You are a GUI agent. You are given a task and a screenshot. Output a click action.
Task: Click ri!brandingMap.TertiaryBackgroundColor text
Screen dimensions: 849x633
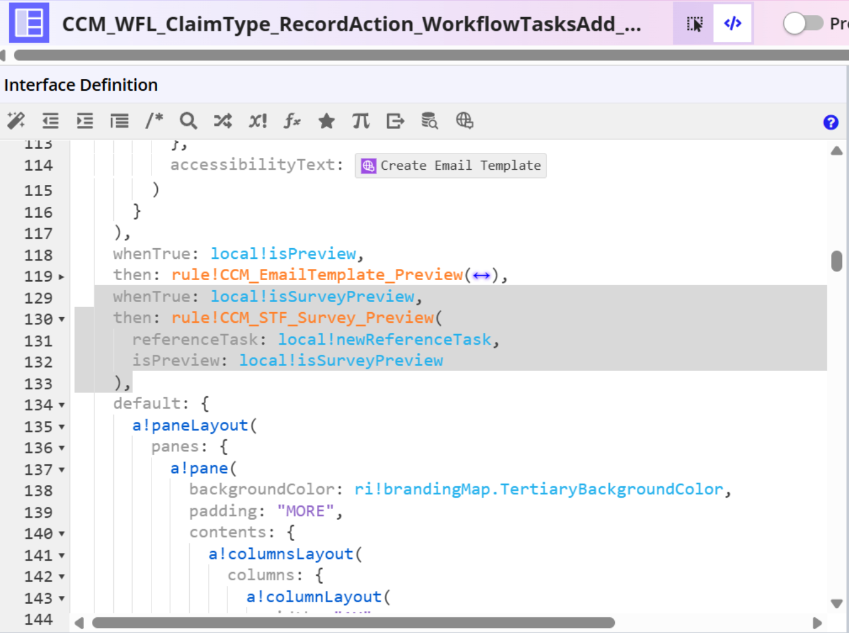point(538,489)
